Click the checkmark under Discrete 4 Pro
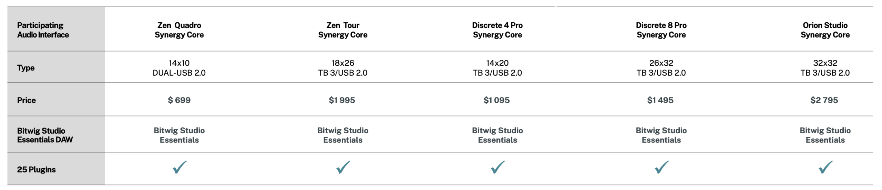Viewport: 882px width, 190px height. [497, 168]
